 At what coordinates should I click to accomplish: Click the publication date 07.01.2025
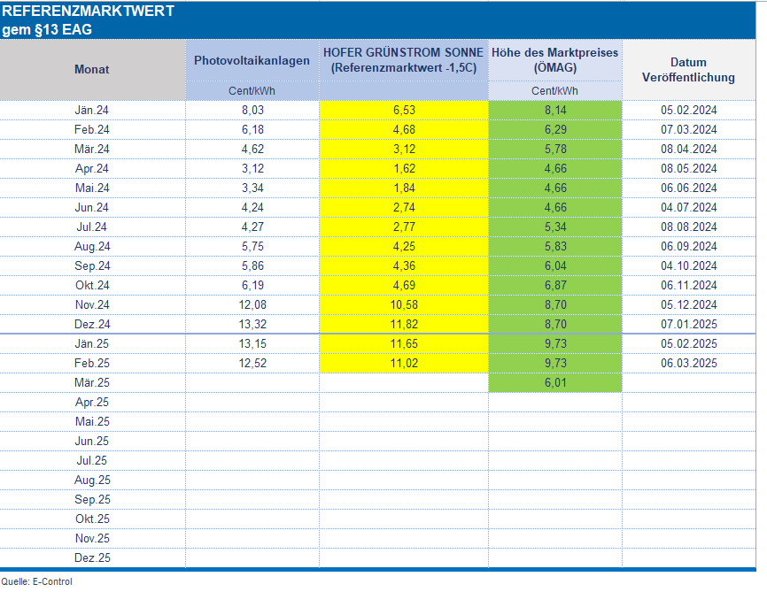pos(688,324)
